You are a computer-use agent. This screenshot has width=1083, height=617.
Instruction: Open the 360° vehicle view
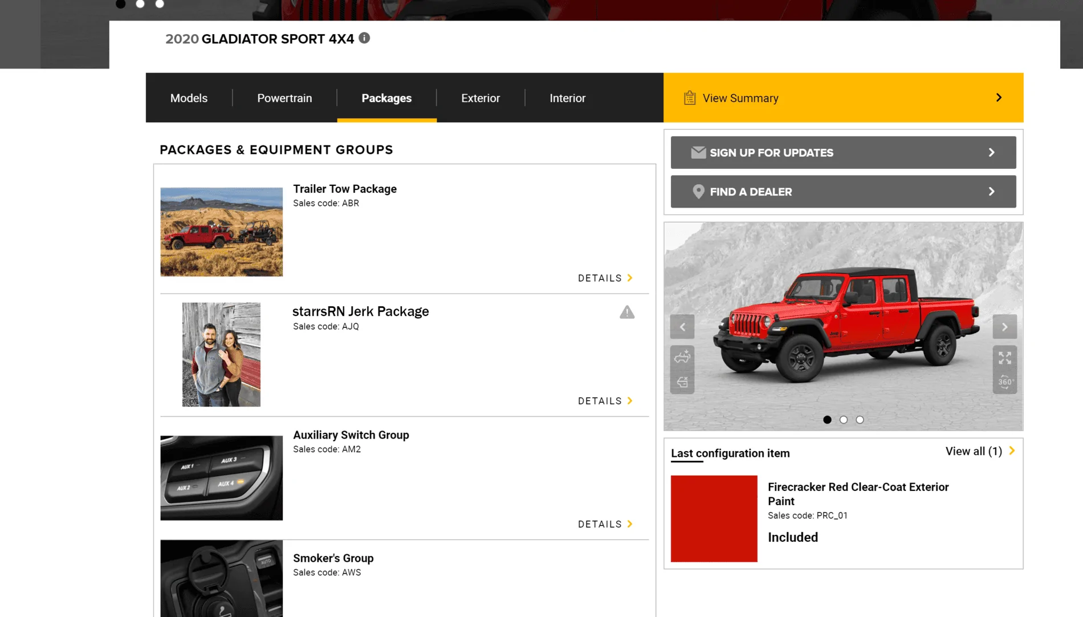coord(1005,382)
